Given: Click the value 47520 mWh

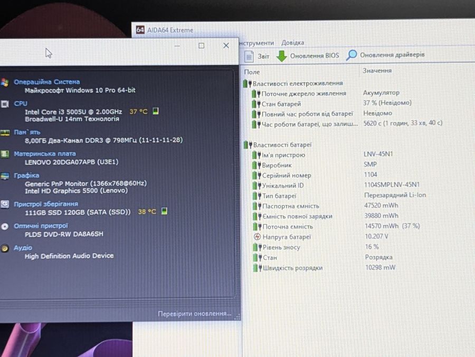Looking at the screenshot, I should [x=381, y=205].
